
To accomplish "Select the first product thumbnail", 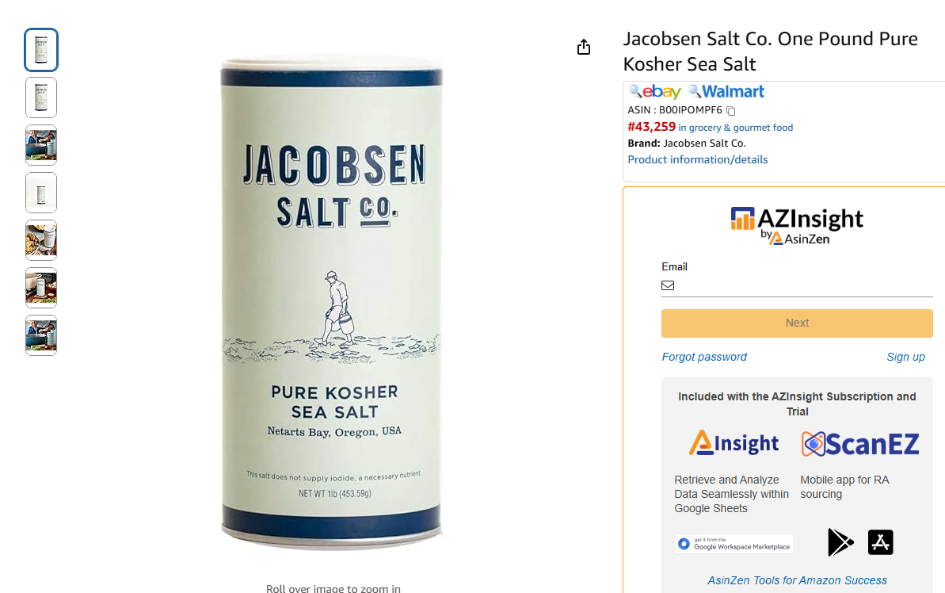I will [41, 50].
